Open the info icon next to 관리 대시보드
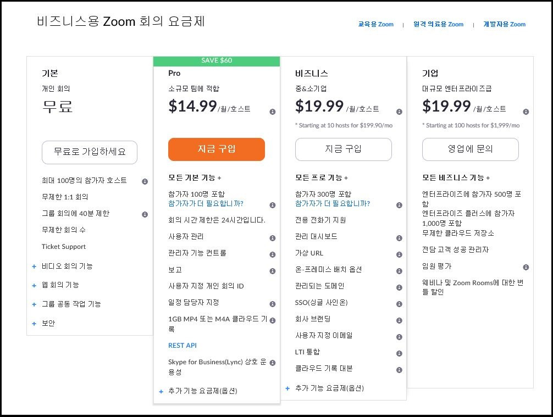 [x=399, y=238]
